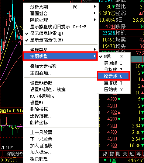Click 删除指标 in the context menu
Screen dimensions: 144x163
[61, 109]
